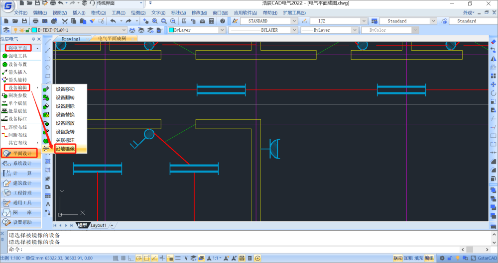Click the Cut scissors icon
Viewport: 498px width, 263px height.
pyautogui.click(x=66, y=21)
